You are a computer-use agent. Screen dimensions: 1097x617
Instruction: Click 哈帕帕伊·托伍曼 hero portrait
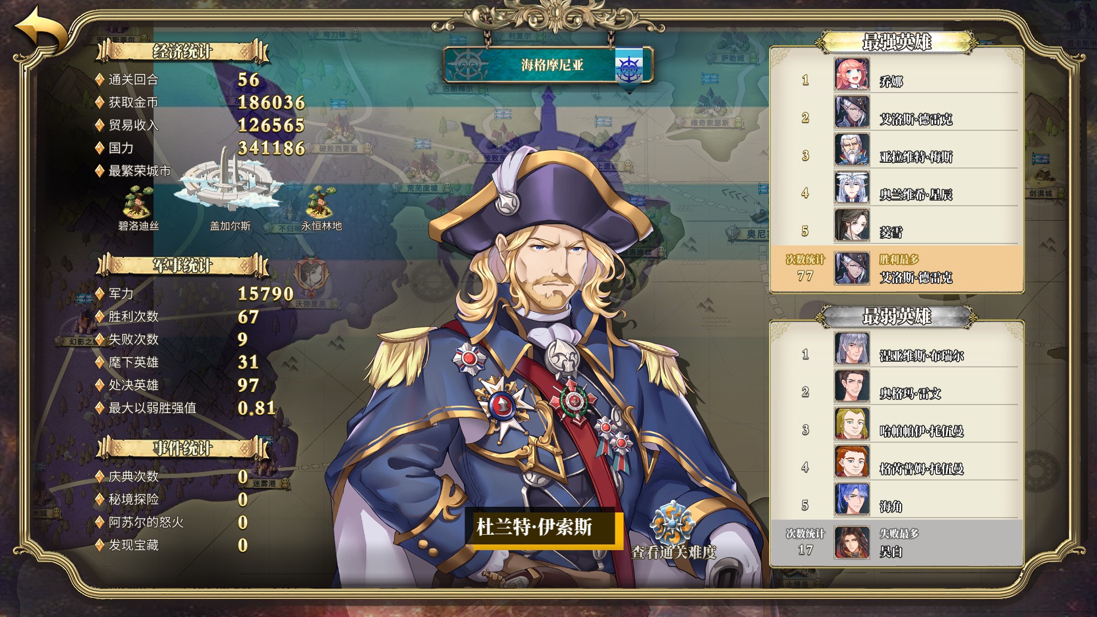click(x=852, y=424)
